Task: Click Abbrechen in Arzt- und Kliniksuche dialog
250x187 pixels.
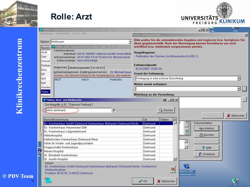Action: point(166,181)
